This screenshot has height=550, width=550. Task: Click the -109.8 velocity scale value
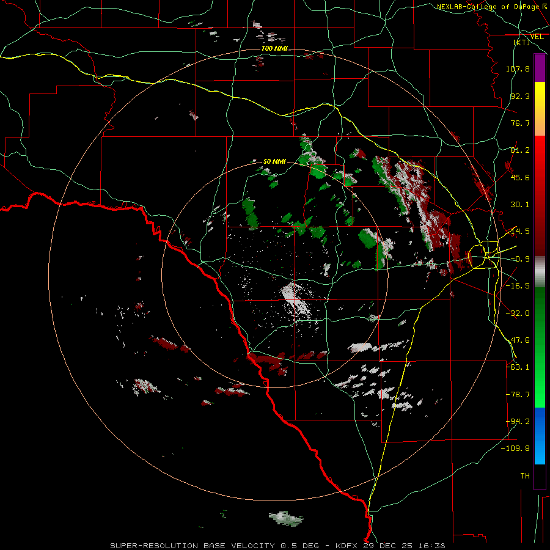(x=515, y=449)
